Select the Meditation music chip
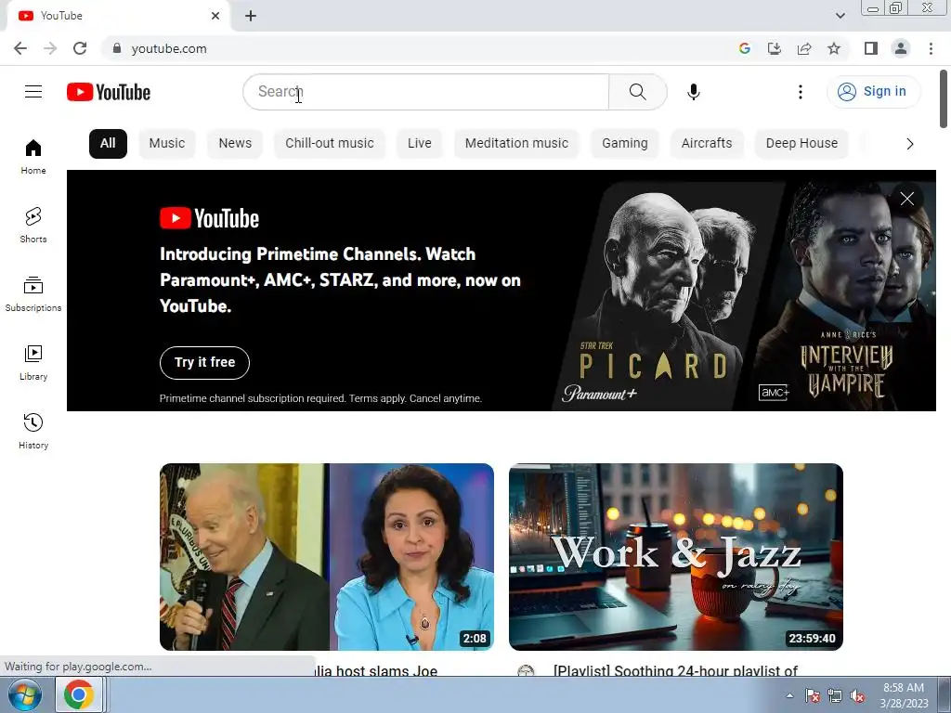951x713 pixels. [x=516, y=144]
